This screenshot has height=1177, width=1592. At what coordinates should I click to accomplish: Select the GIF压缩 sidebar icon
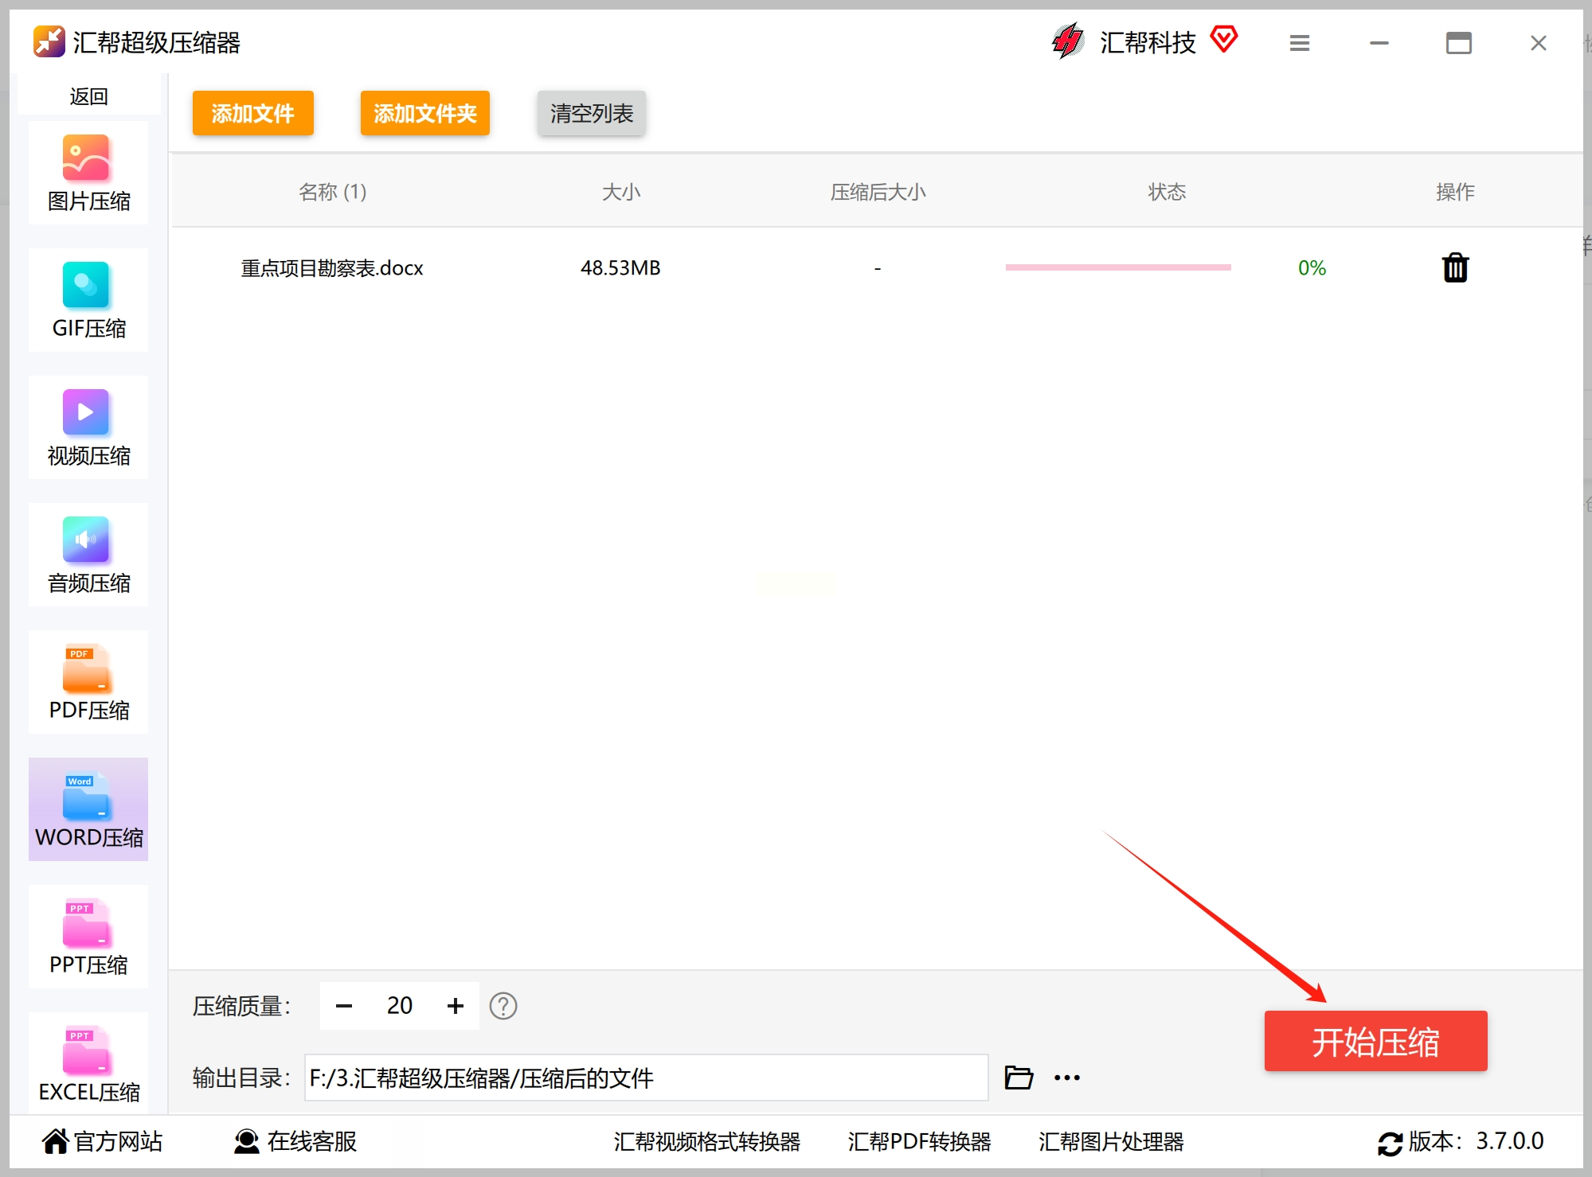click(88, 300)
